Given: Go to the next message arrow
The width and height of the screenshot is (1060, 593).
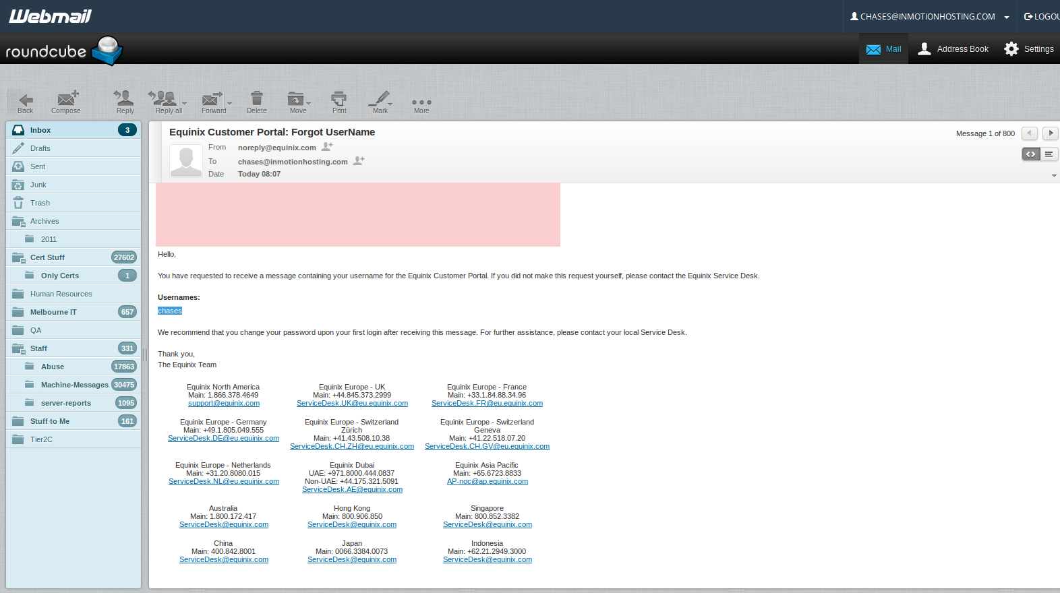Looking at the screenshot, I should click(x=1050, y=133).
